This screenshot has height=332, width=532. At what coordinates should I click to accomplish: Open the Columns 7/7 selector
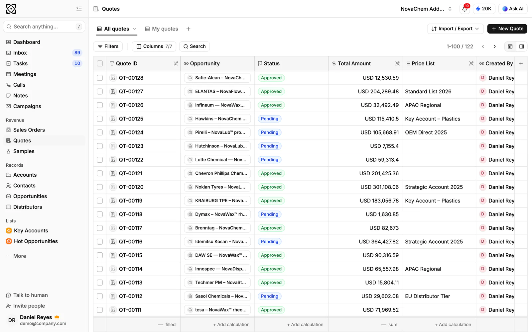pyautogui.click(x=154, y=46)
